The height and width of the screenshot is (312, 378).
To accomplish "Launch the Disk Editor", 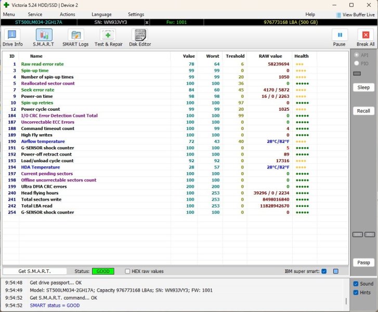I will (140, 38).
